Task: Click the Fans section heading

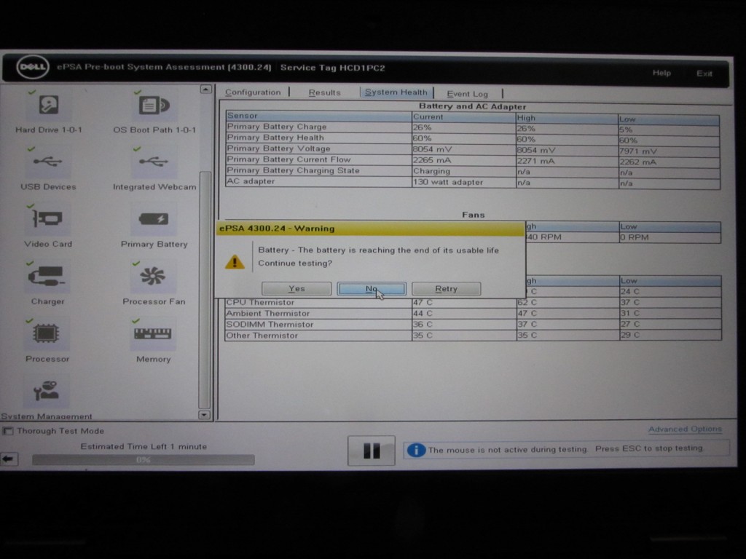Action: pyautogui.click(x=473, y=215)
